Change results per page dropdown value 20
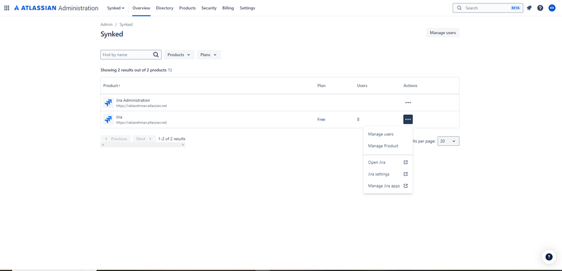Image resolution: width=562 pixels, height=271 pixels. pyautogui.click(x=448, y=141)
